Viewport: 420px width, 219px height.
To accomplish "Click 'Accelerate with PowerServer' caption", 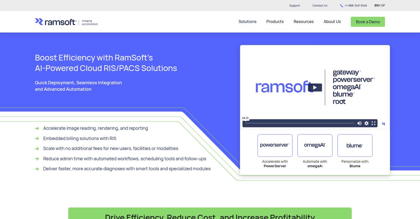I will [275, 164].
